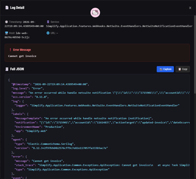Click the URL globe icon
Screen dimensions: 196x179
pos(48,33)
